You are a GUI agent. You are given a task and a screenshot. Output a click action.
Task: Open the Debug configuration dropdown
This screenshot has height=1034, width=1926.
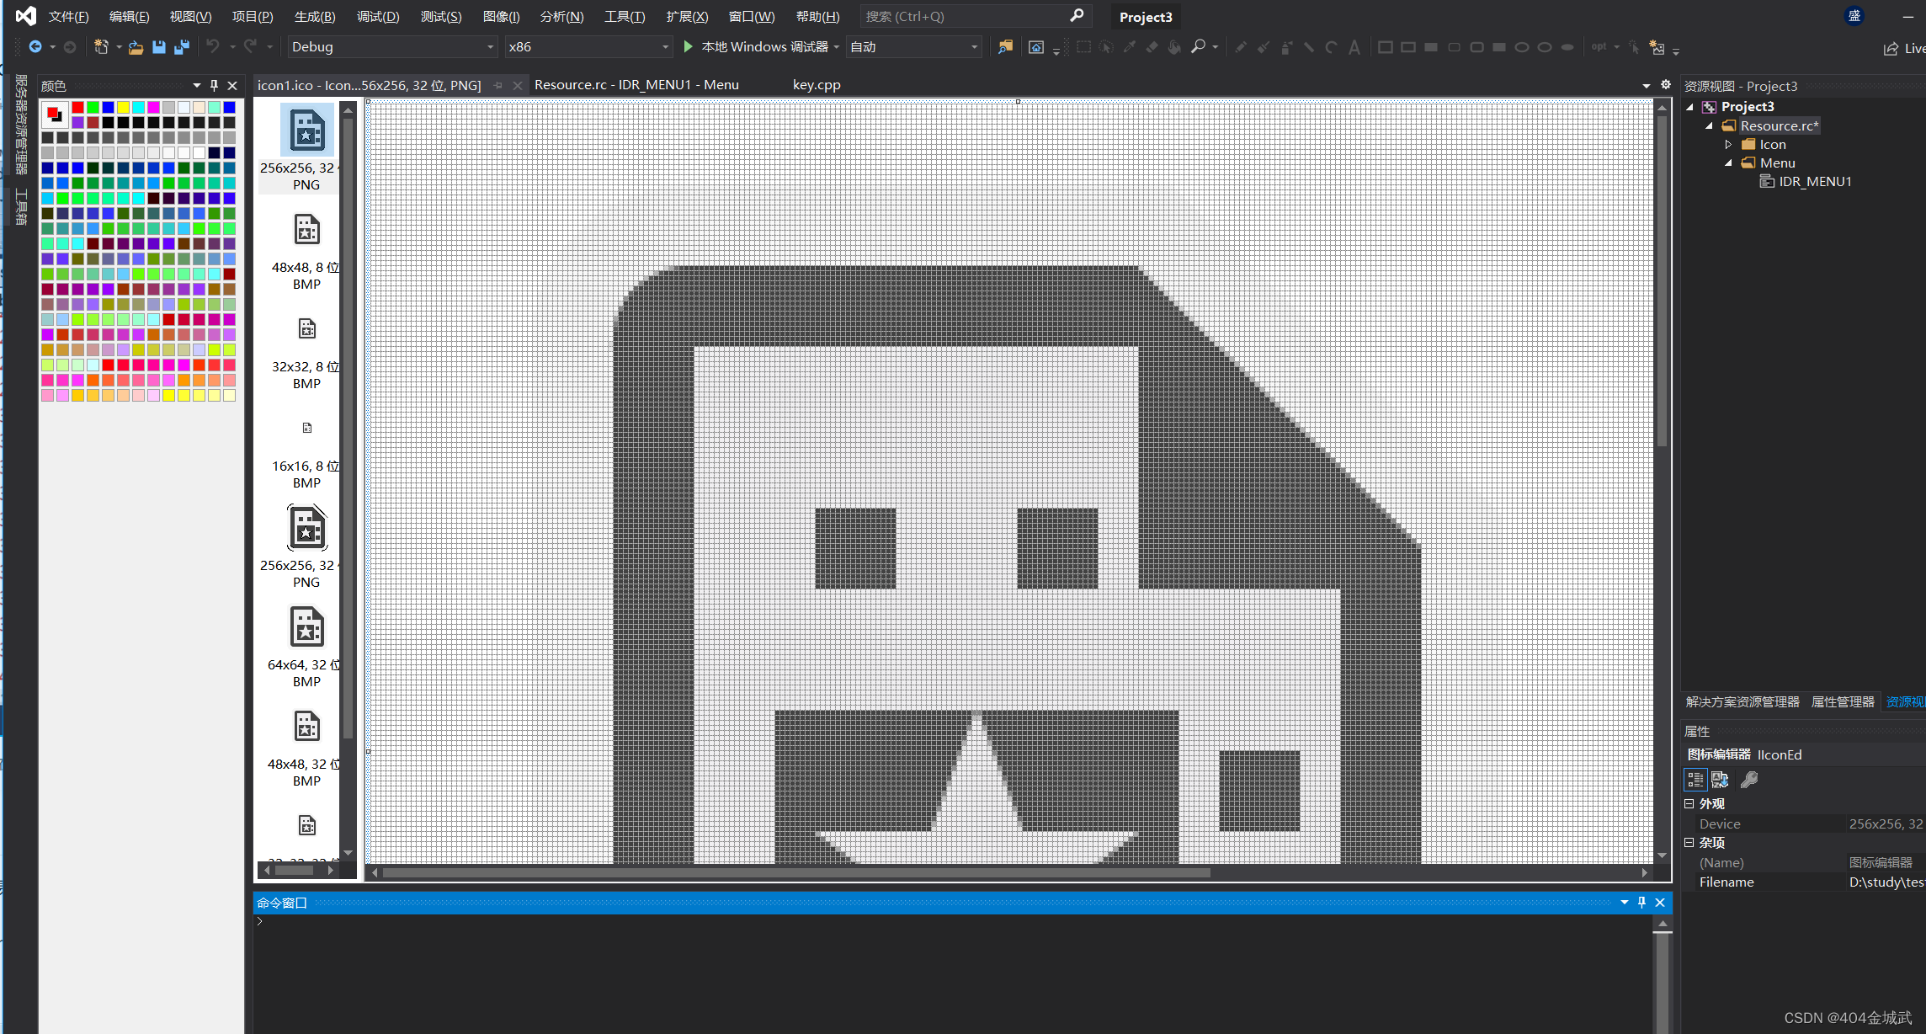(x=490, y=47)
